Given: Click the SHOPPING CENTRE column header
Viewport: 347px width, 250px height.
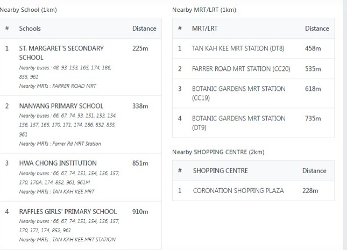Looking at the screenshot, I should [220, 170].
